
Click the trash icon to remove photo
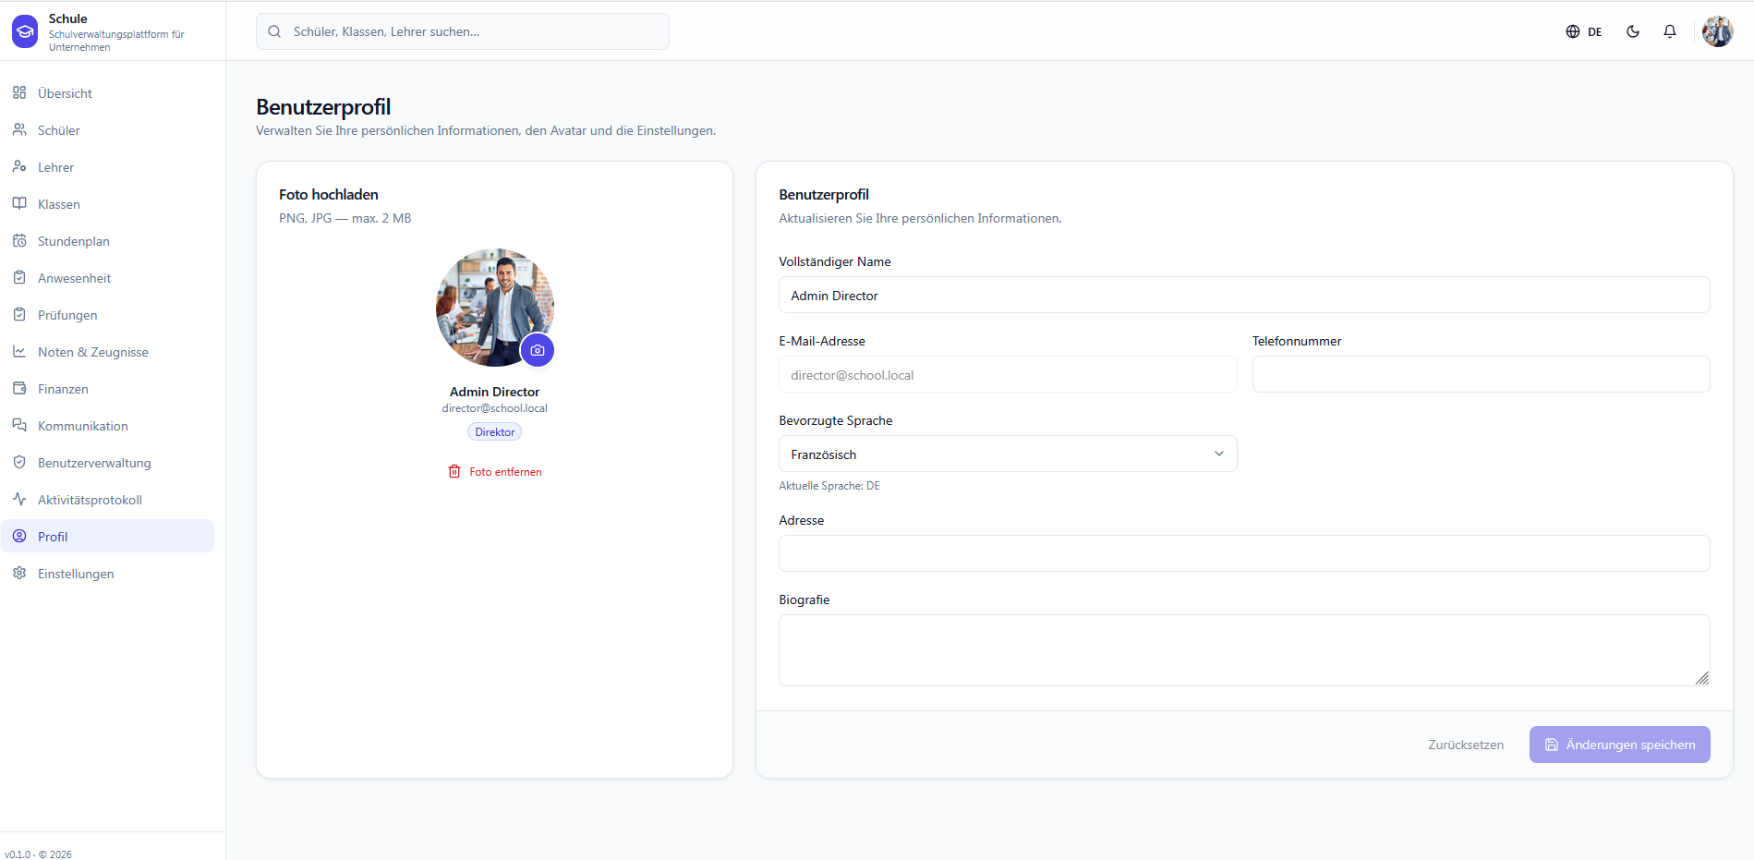pos(454,472)
